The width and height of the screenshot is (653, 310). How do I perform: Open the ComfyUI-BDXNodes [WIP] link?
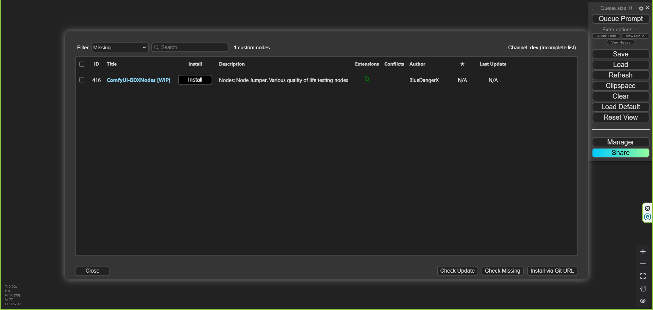138,80
